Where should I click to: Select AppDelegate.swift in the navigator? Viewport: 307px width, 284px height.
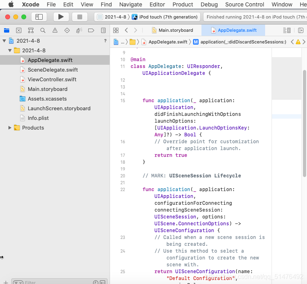(55, 60)
